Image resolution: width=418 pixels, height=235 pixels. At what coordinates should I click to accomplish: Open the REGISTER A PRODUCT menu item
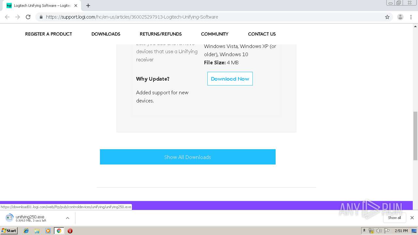click(x=48, y=34)
